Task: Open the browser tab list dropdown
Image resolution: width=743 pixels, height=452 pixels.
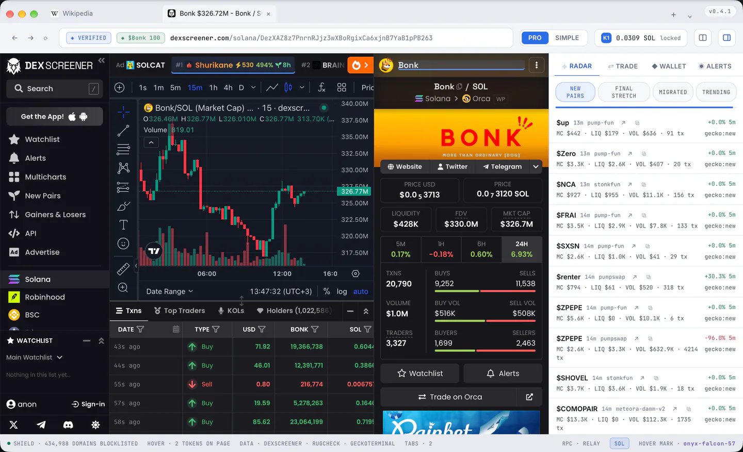Action: click(690, 15)
